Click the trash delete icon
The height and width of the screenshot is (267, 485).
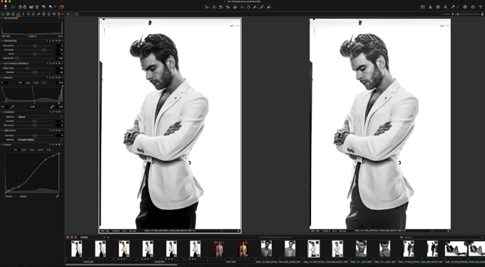37,7
